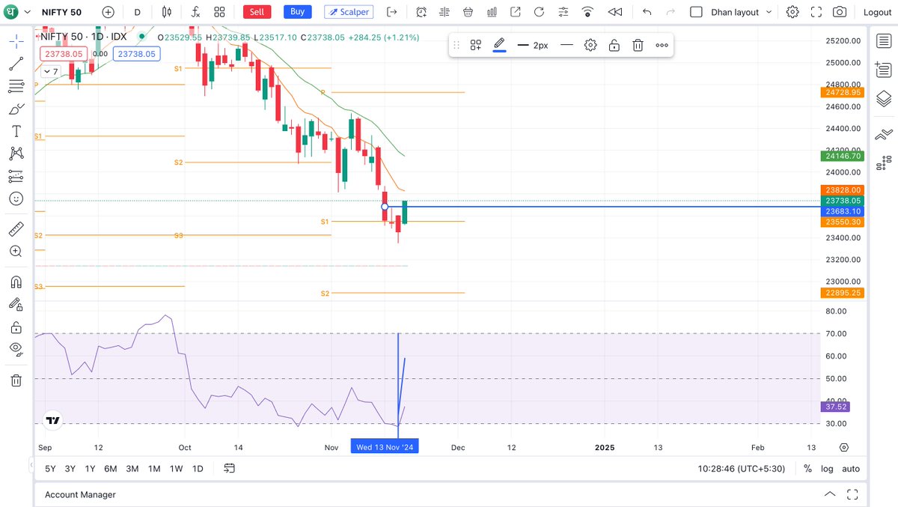Click the exit arrow icon next to Scalper
The image size is (898, 507).
393,12
